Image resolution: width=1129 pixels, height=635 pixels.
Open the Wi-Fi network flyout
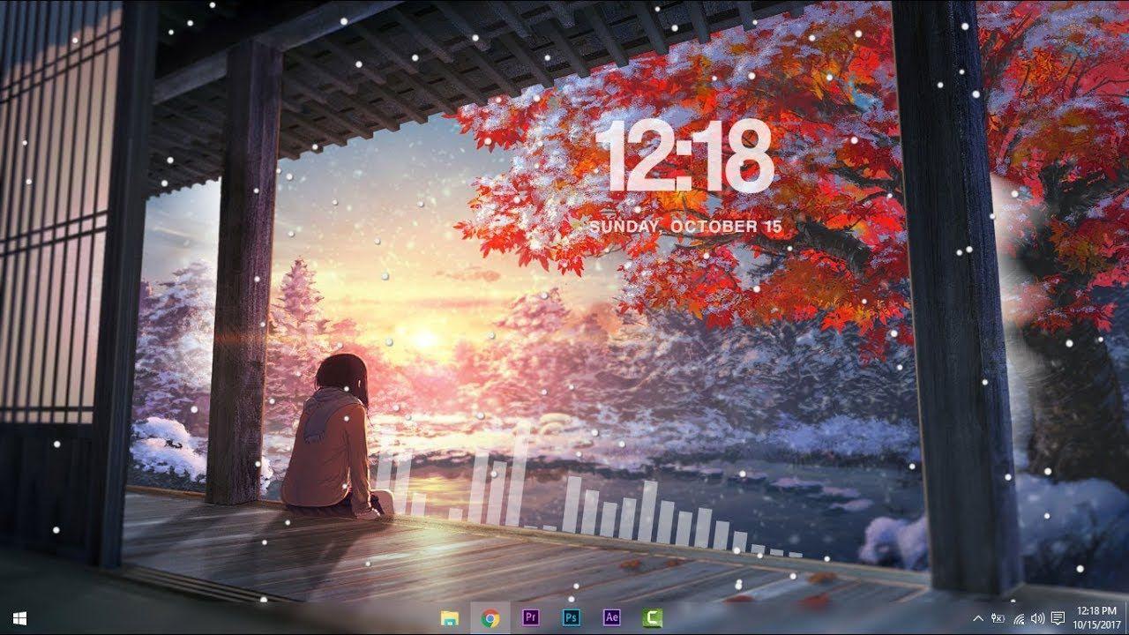click(1019, 618)
